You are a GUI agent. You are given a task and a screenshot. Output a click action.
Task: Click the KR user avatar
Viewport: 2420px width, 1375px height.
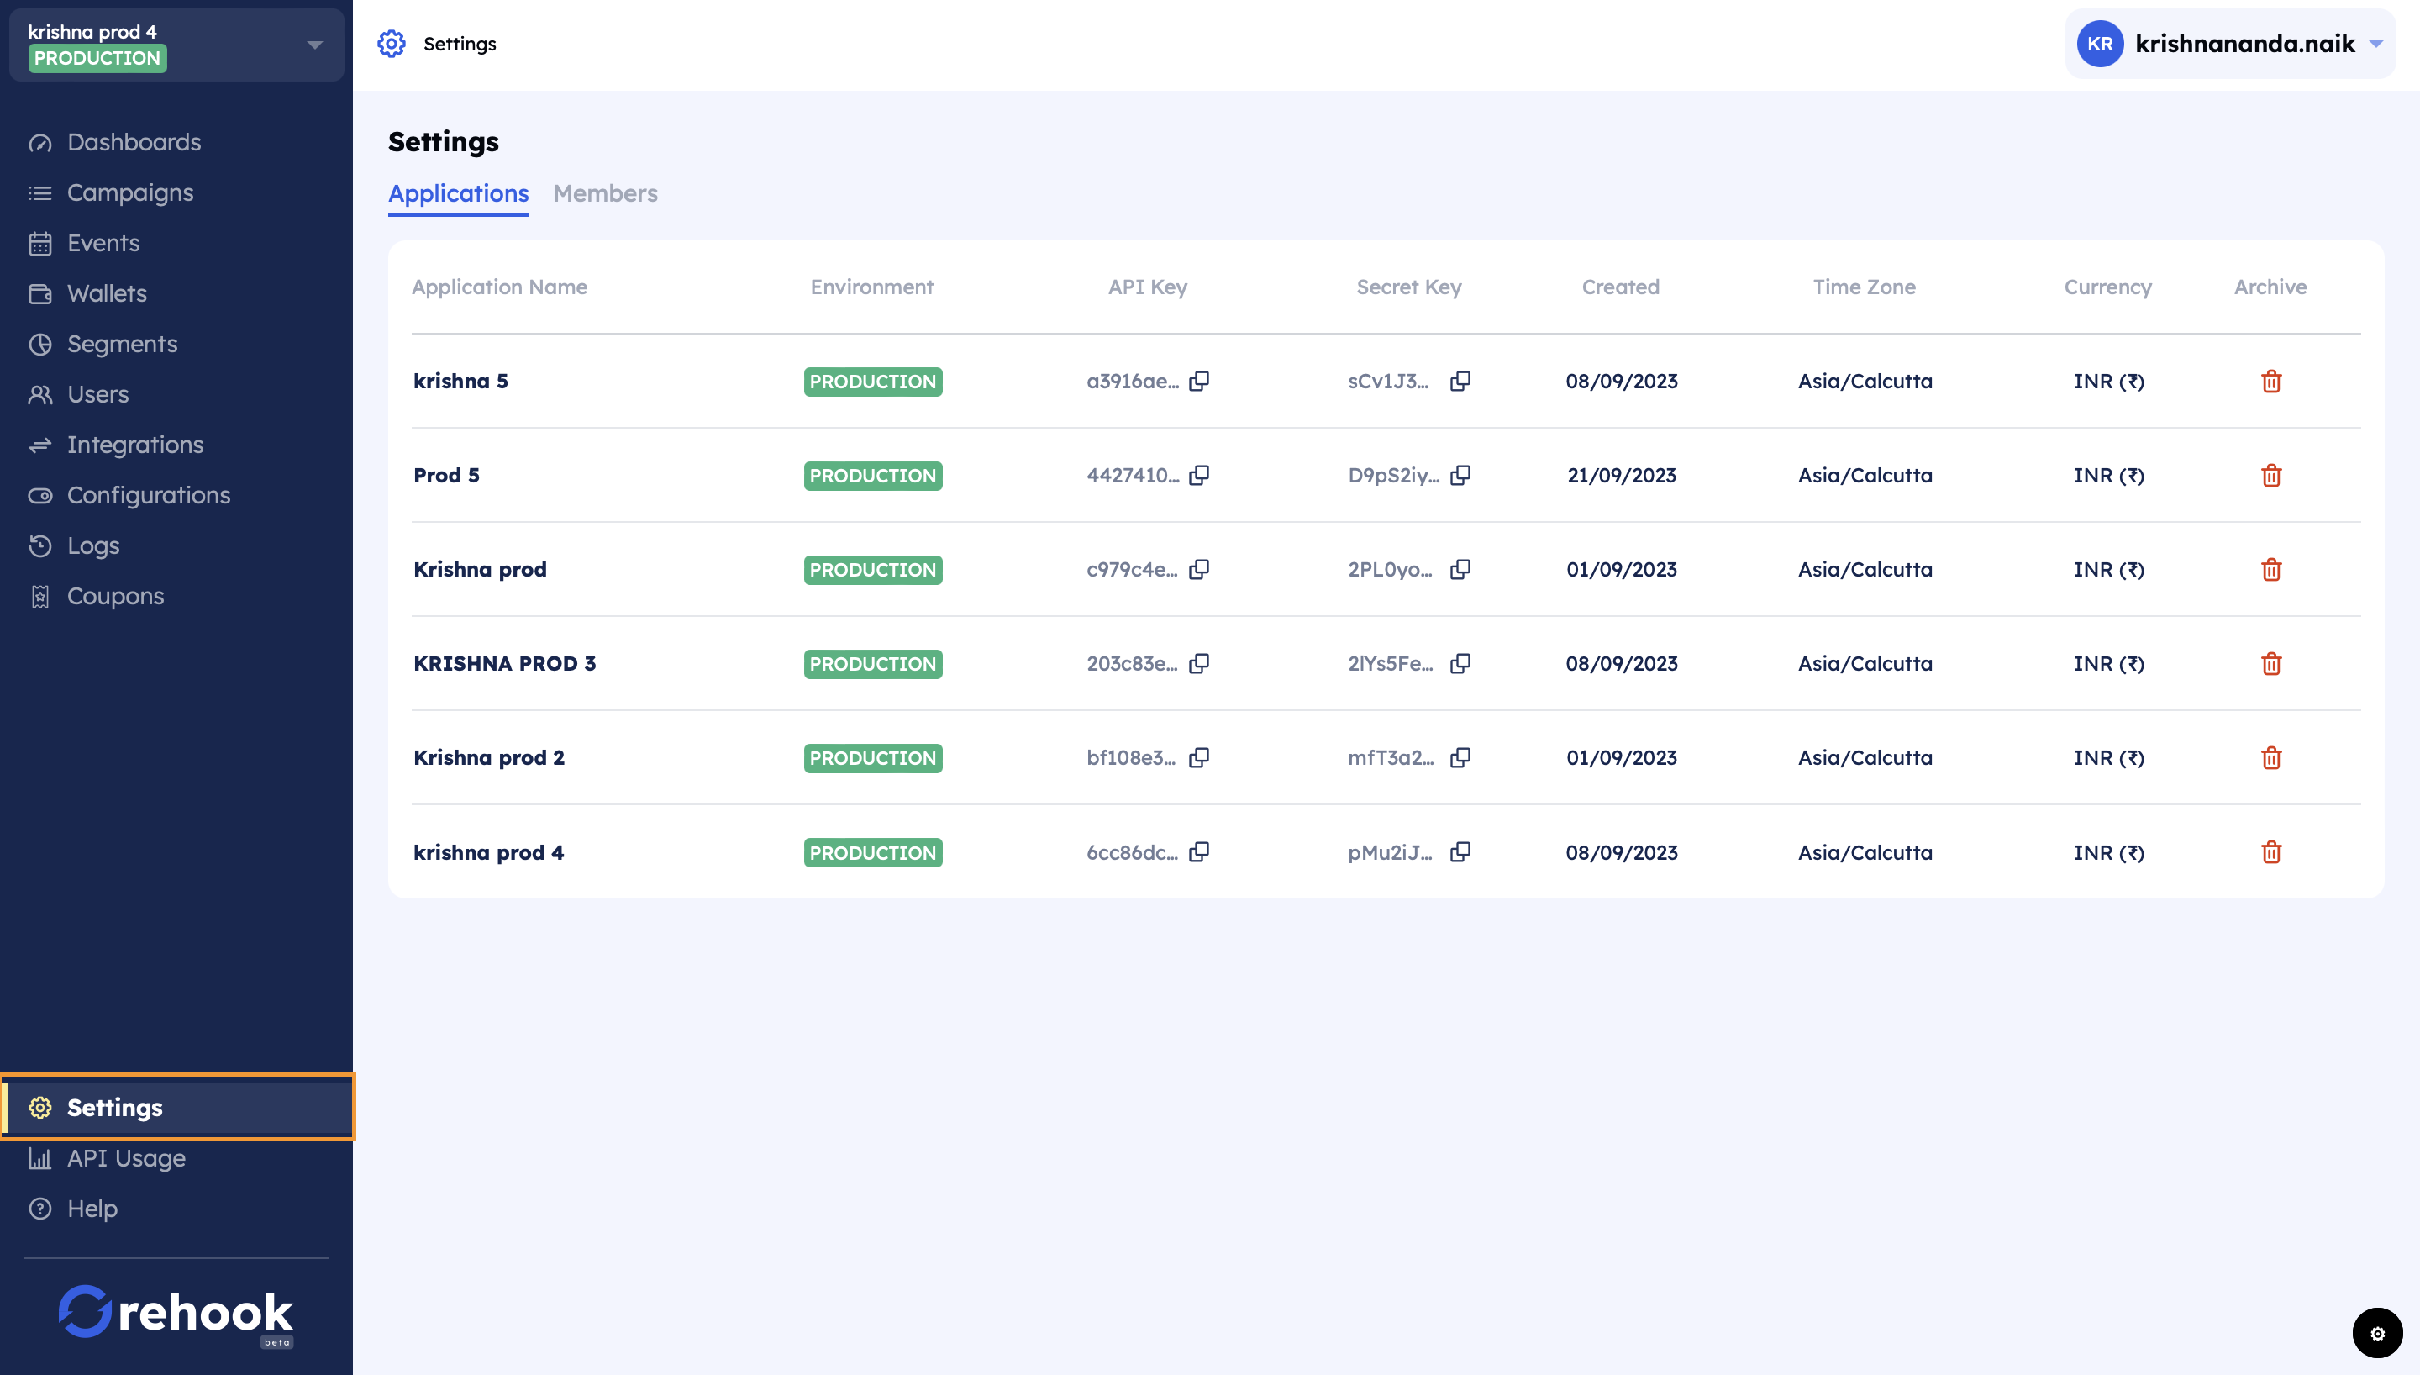[x=2099, y=44]
